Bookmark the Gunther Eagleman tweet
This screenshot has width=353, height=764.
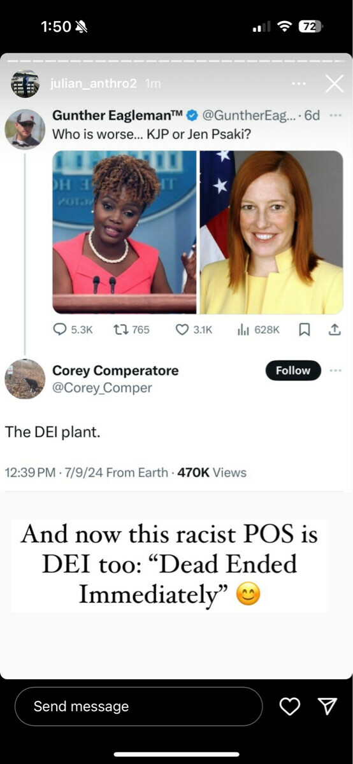[x=305, y=329]
